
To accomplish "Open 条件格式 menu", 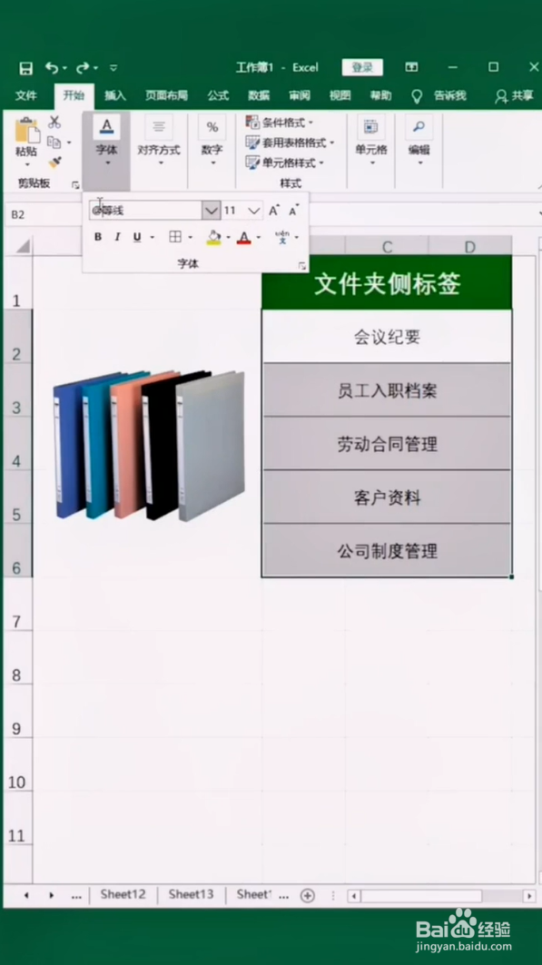I will click(280, 123).
